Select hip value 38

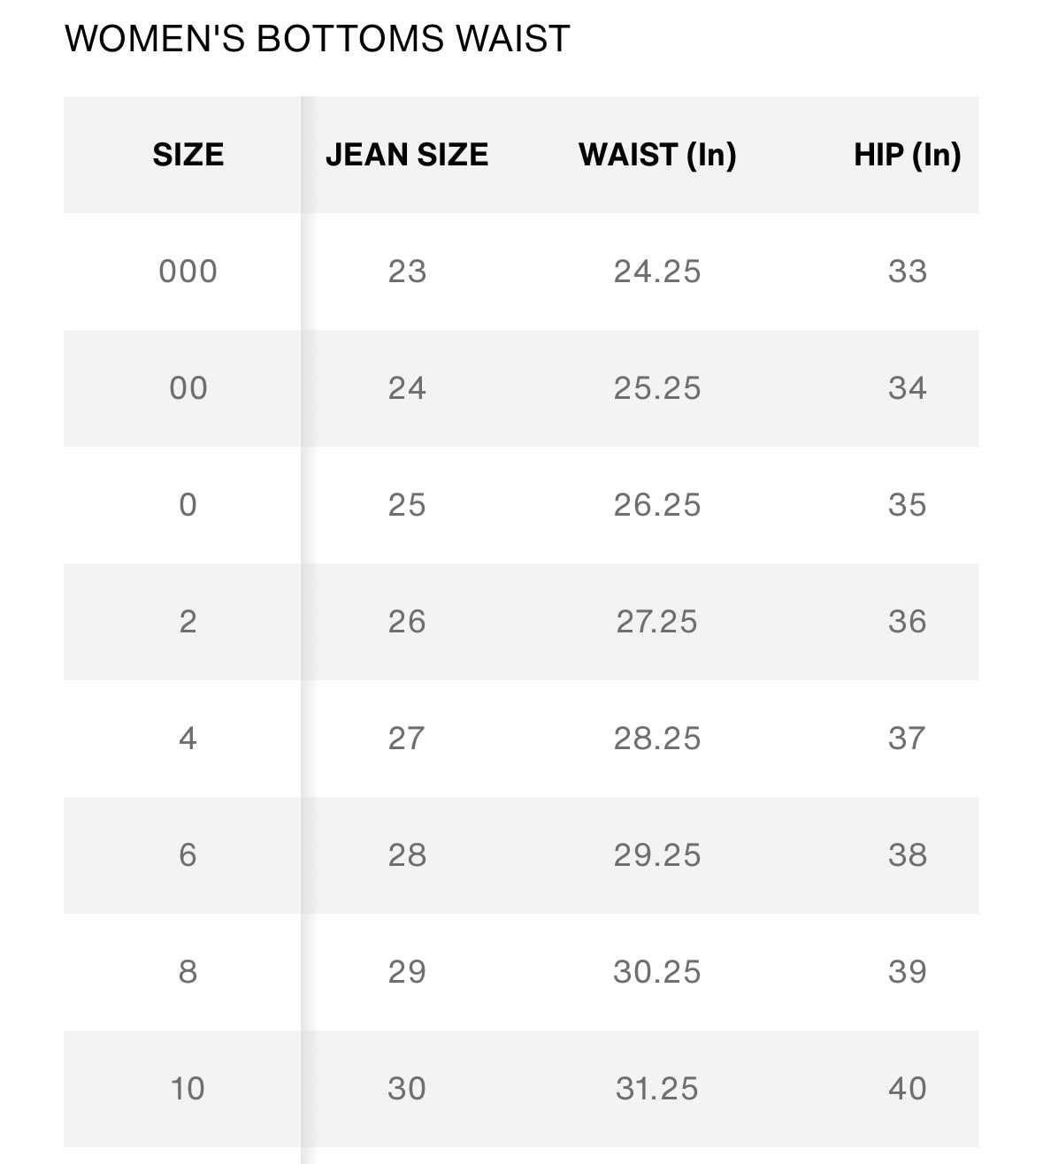907,855
